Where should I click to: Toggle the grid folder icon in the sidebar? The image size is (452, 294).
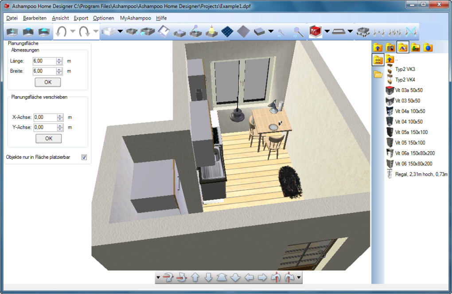click(x=378, y=59)
